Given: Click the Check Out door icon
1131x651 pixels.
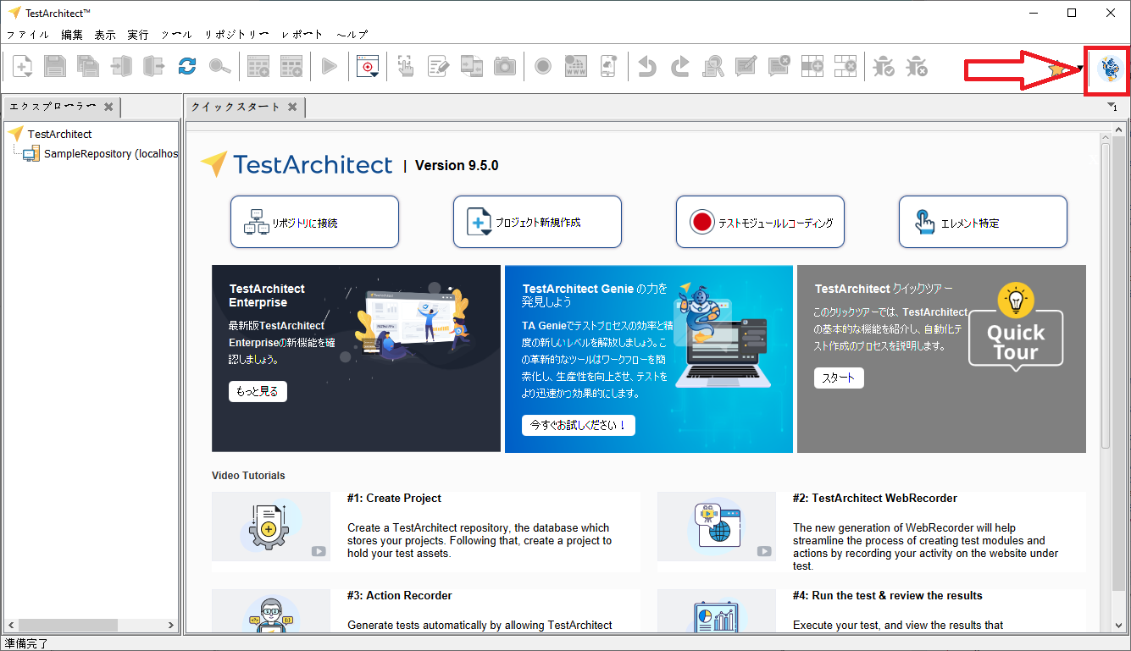Looking at the screenshot, I should [153, 66].
